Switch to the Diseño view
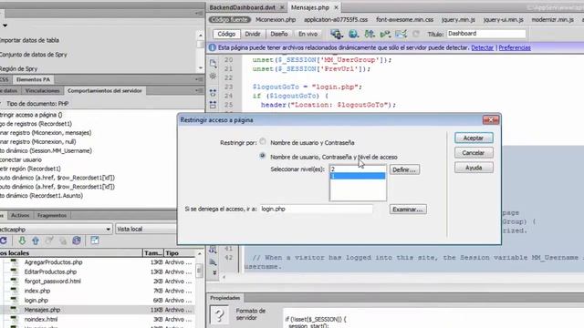 278,34
